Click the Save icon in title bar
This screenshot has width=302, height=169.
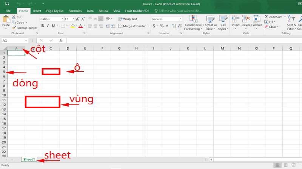tap(7, 4)
